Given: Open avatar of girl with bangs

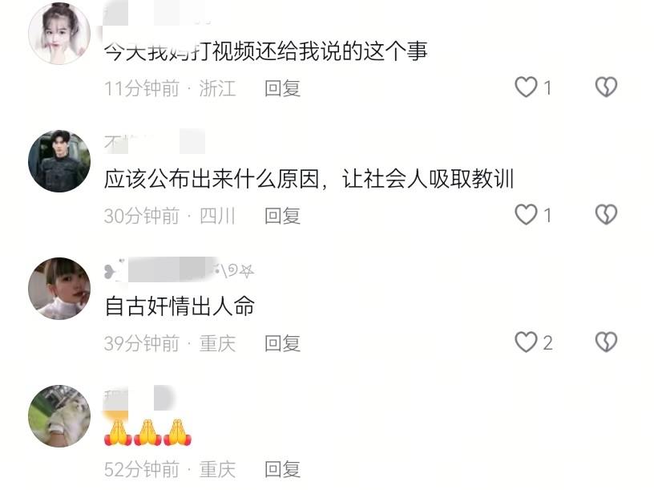Looking at the screenshot, I should coord(59,289).
